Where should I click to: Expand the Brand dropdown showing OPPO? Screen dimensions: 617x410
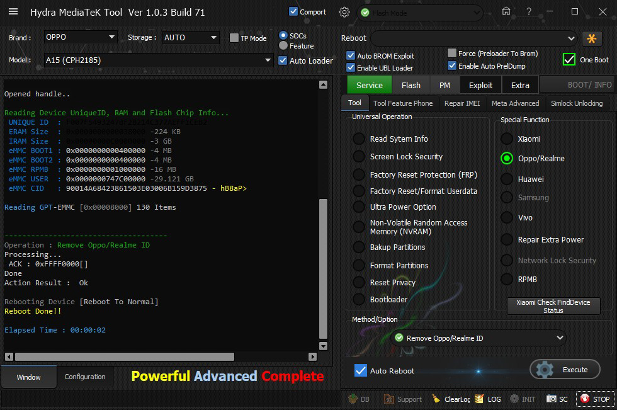coord(81,37)
